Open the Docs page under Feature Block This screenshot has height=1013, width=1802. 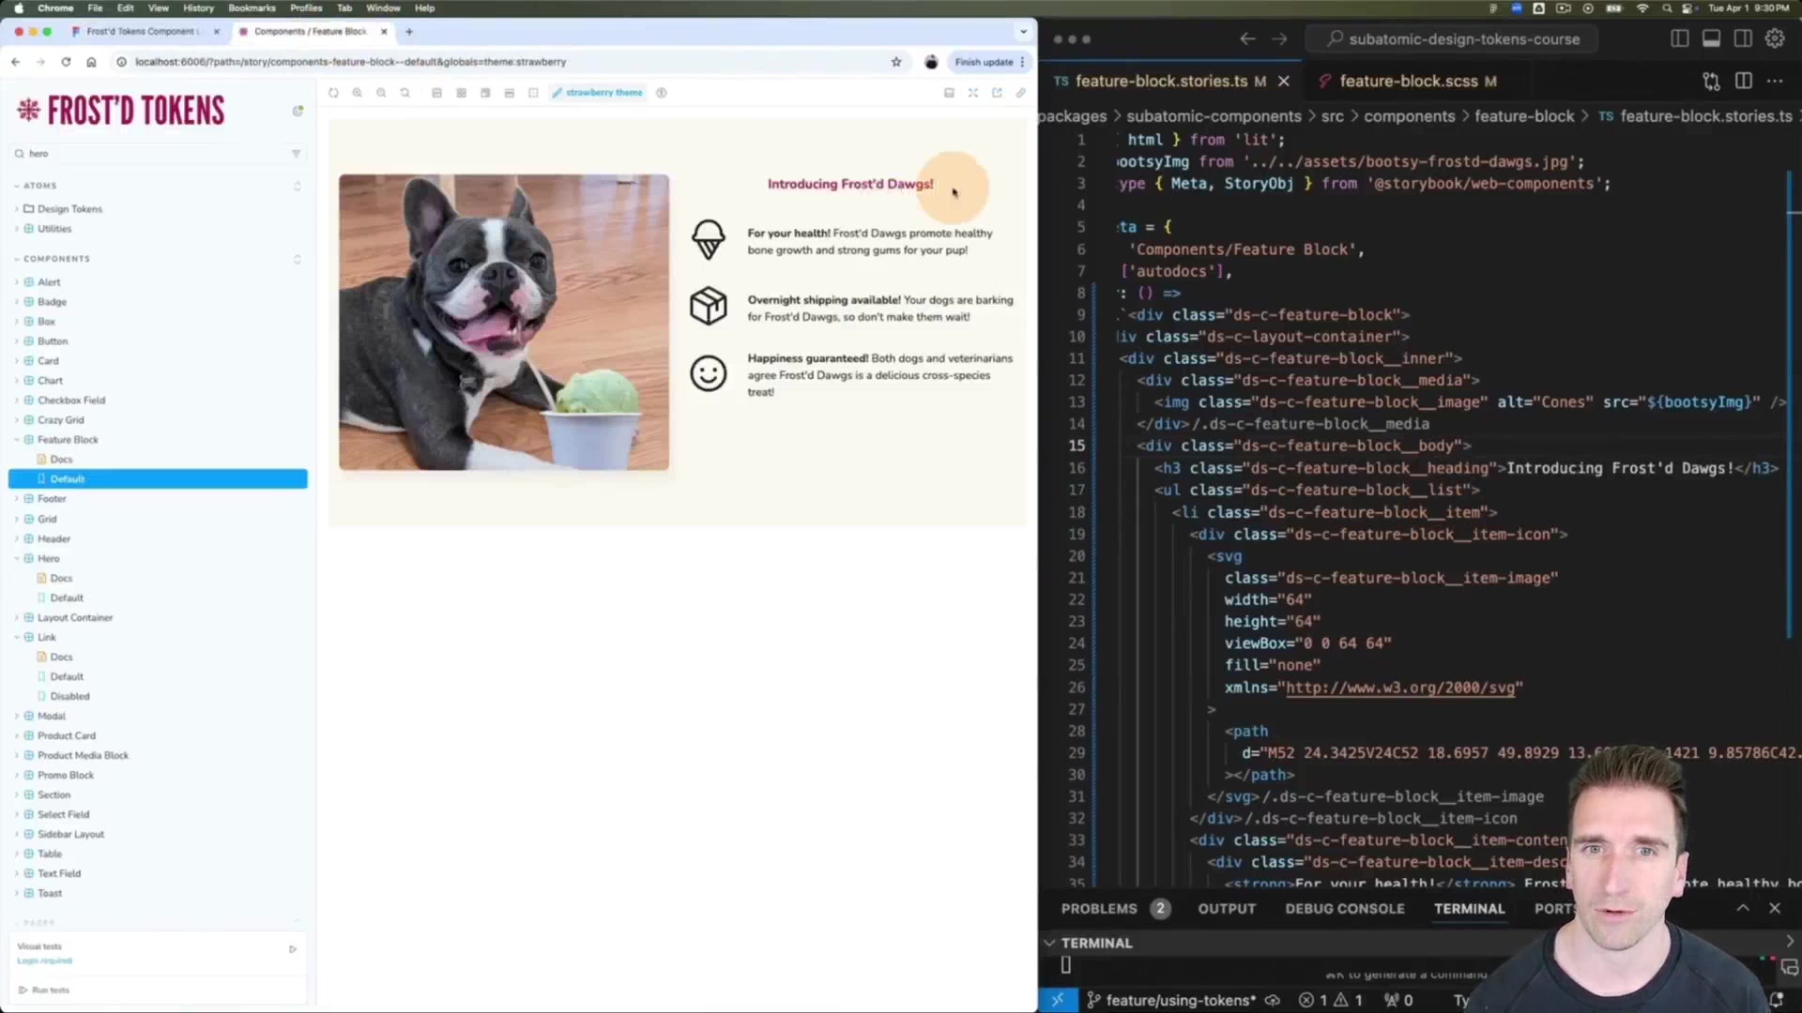(61, 460)
